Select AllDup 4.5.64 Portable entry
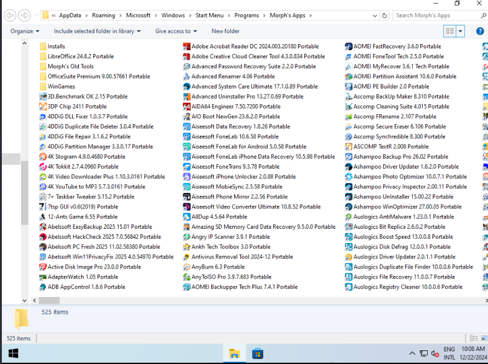 215,216
